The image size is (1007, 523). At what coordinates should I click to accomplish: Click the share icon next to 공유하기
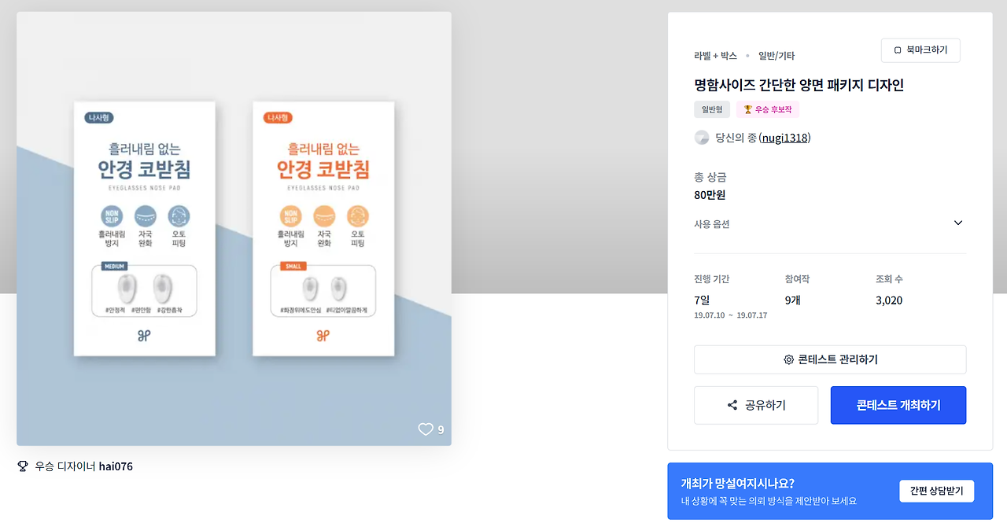click(732, 406)
